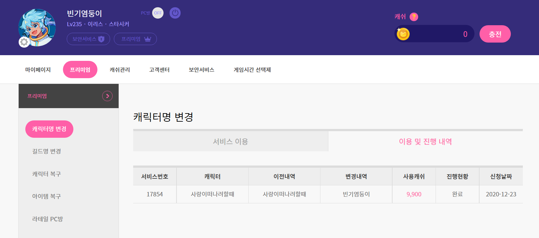Click the 이전내역 column header
539x238 pixels.
284,177
